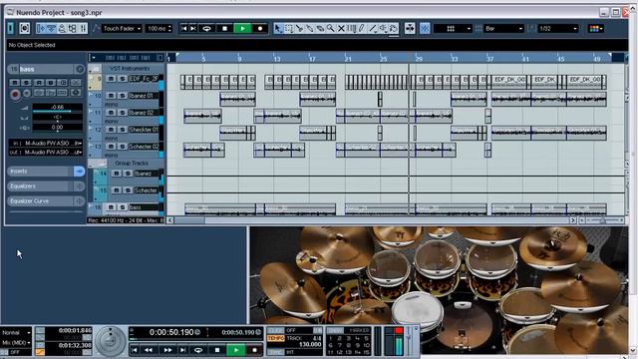Click bass track name in Inspector
The height and width of the screenshot is (359, 638).
46,69
